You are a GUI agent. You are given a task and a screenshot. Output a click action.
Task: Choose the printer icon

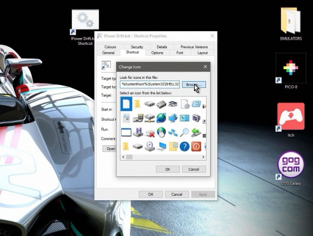tap(172, 104)
